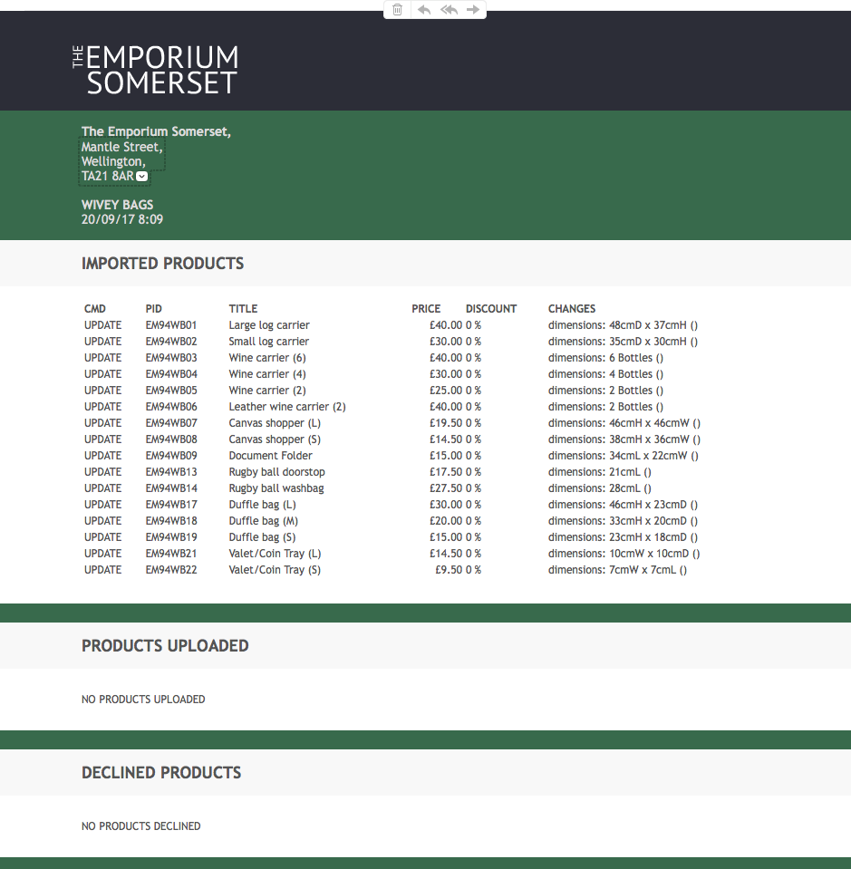Viewport: 851px width, 869px height.
Task: Click 'NO PRODUCTS UPLOADED' message
Action: (x=143, y=700)
